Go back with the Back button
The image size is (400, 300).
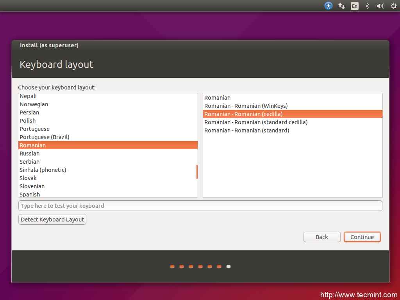tap(322, 237)
